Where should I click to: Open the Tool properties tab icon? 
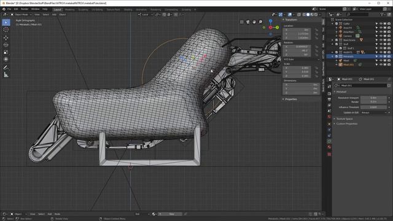click(329, 87)
